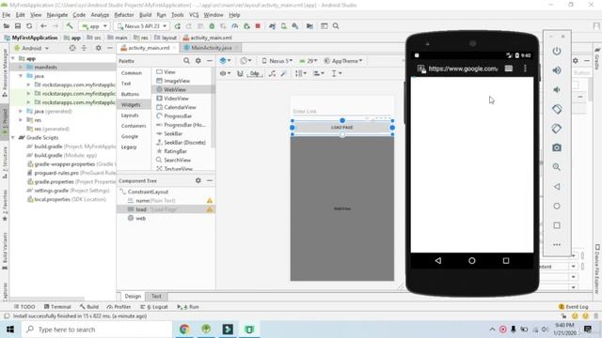Click the Enter Link field in preview
The image size is (602, 338).
point(342,111)
